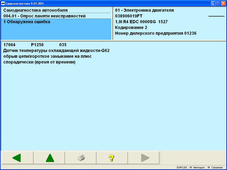
Task: Click 'Самодиагностика автомобиля' heading
Action: (x=35, y=10)
